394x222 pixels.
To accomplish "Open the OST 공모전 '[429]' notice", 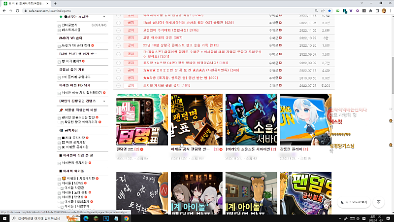I will pyautogui.click(x=188, y=23).
